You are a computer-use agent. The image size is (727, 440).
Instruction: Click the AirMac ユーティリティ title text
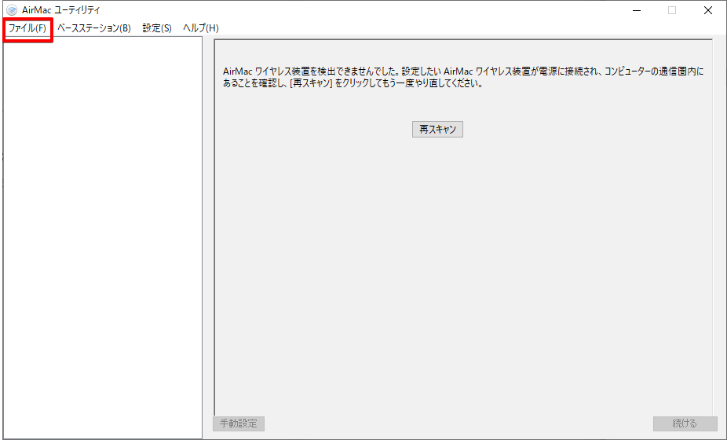(x=61, y=10)
